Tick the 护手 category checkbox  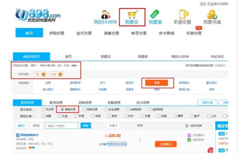tap(126, 116)
